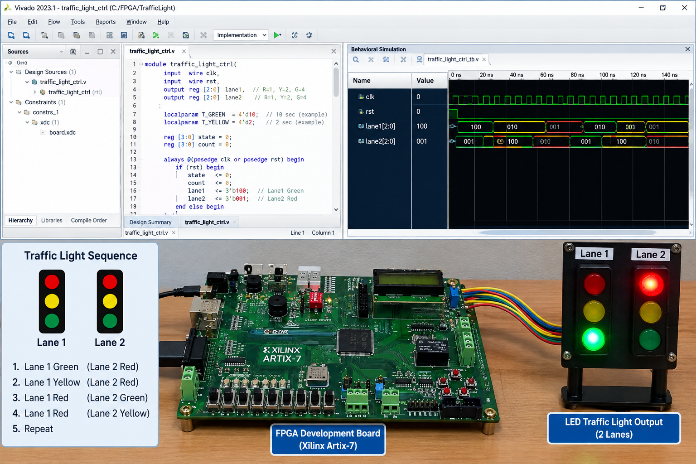Screen dimensions: 696x464
Task: Select board.xdc in the Sources tree
Action: point(63,133)
